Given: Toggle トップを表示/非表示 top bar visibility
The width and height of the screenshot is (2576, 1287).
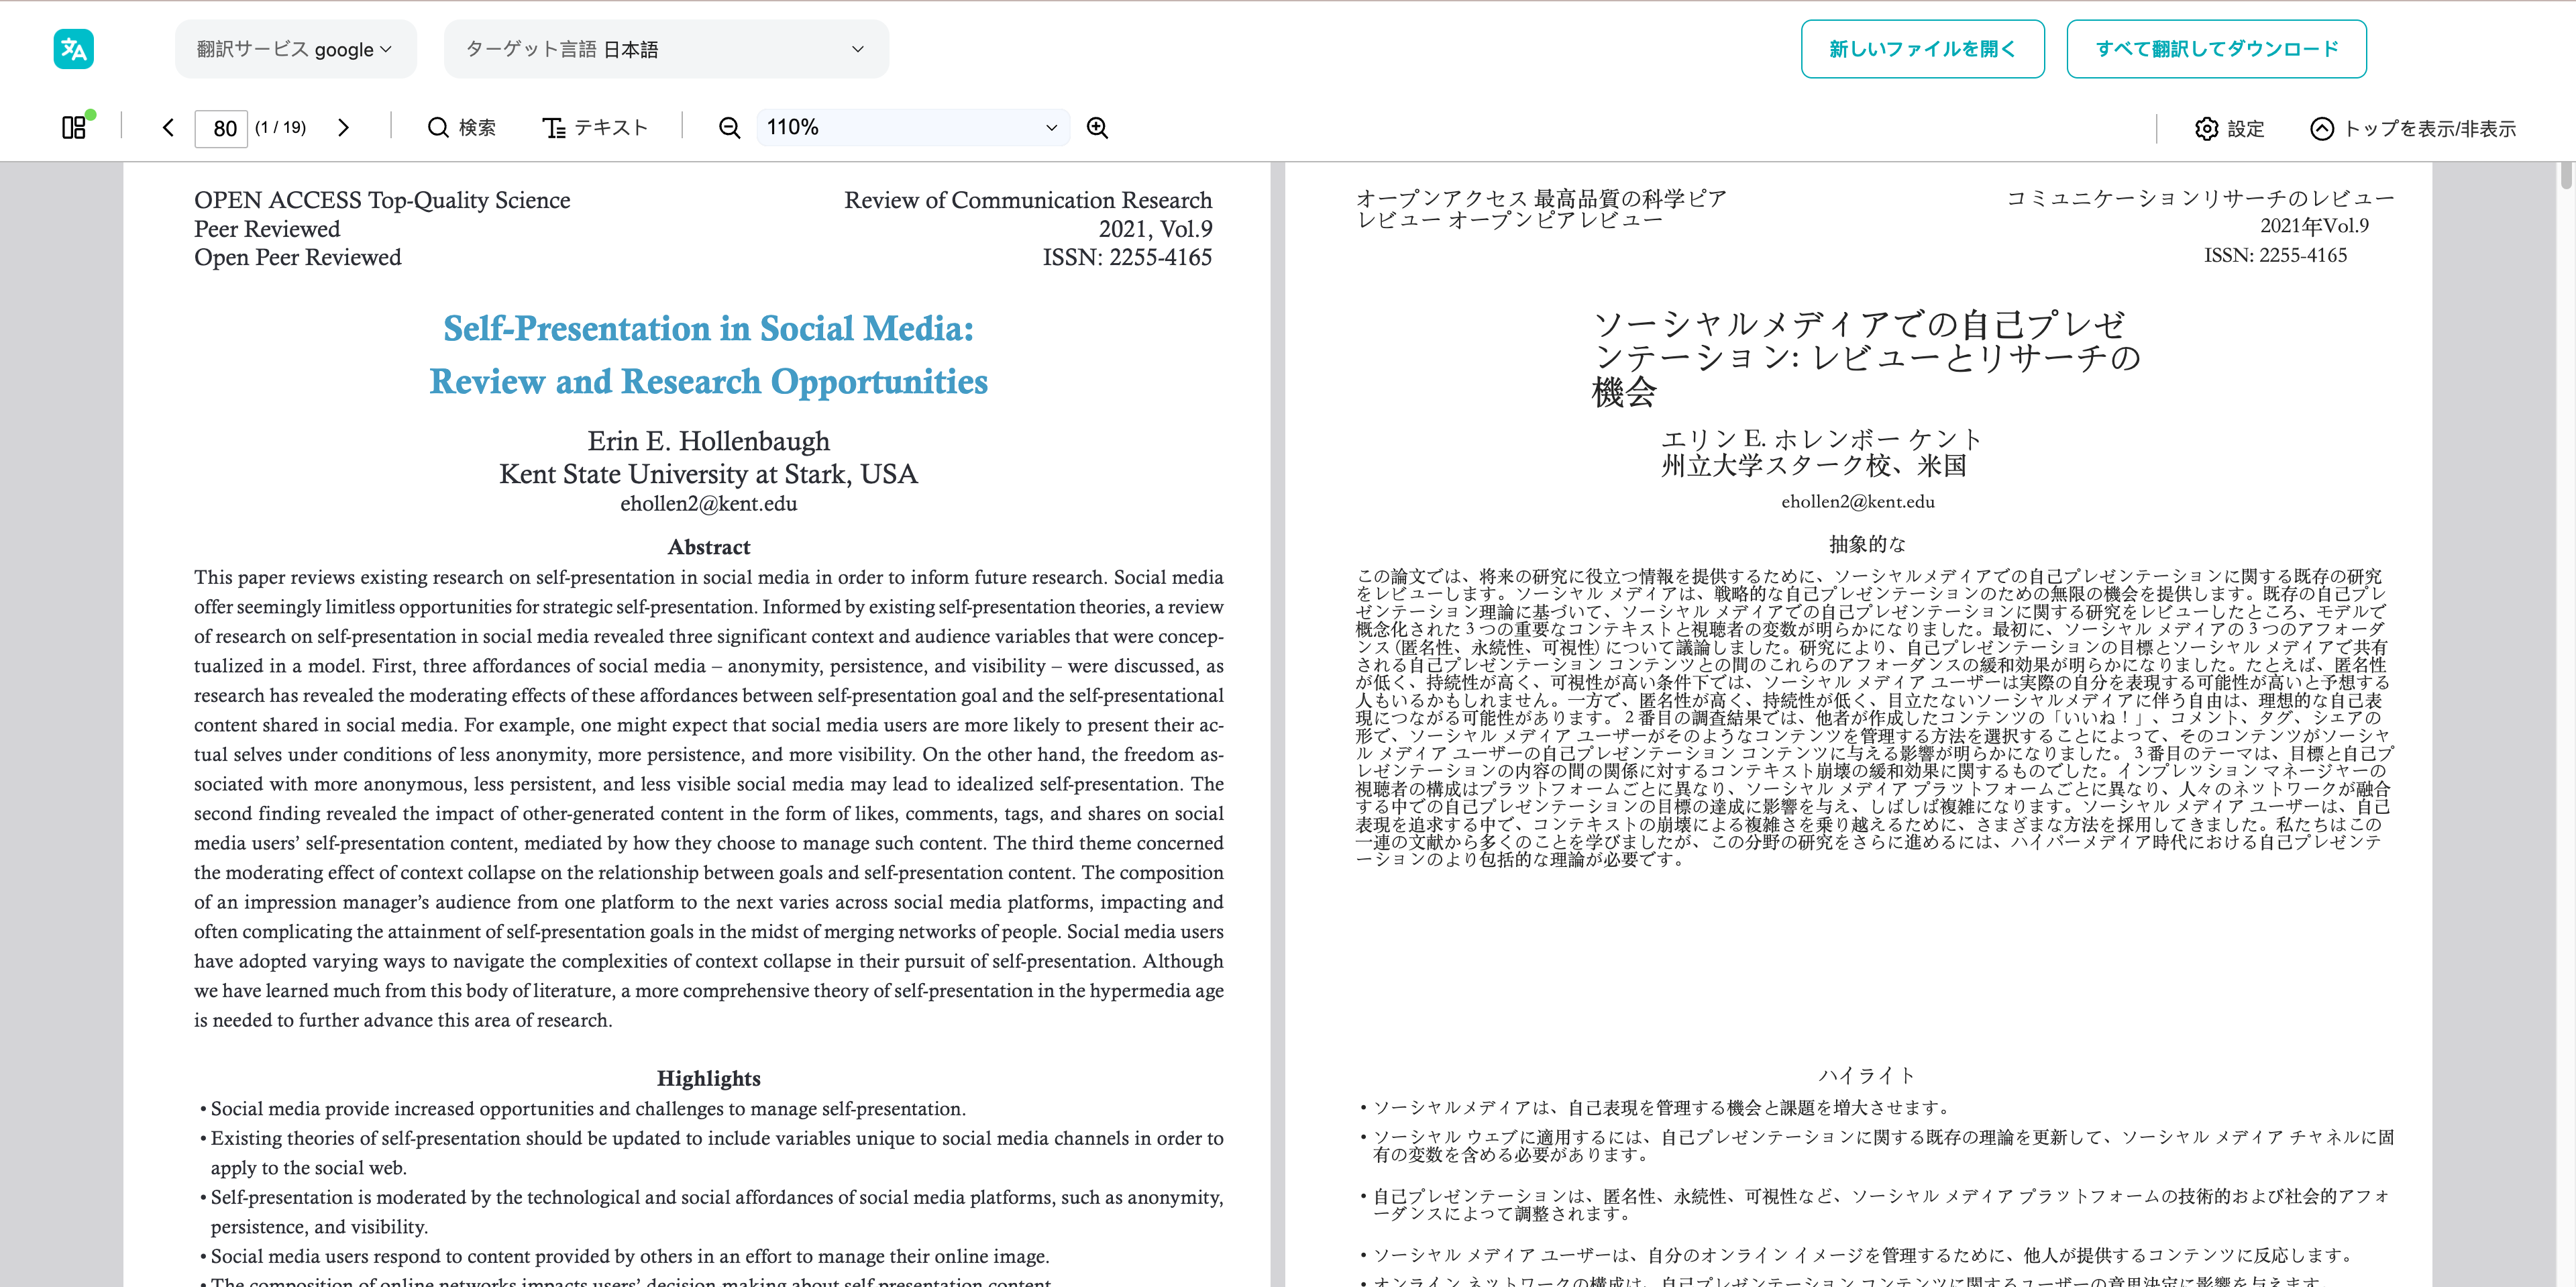Looking at the screenshot, I should 2412,129.
